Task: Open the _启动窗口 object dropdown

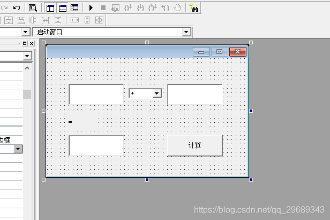Action: (x=186, y=32)
